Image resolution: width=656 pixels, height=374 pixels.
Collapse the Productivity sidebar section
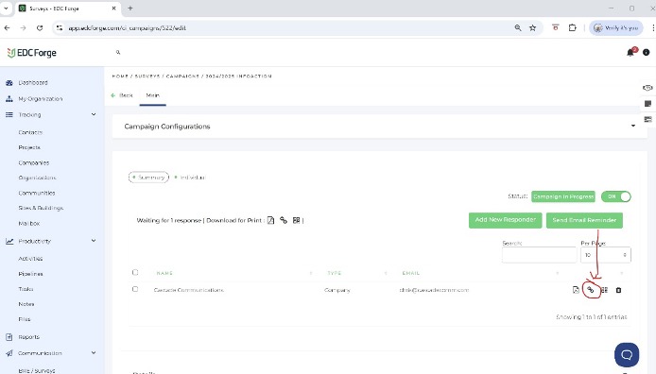click(x=94, y=241)
